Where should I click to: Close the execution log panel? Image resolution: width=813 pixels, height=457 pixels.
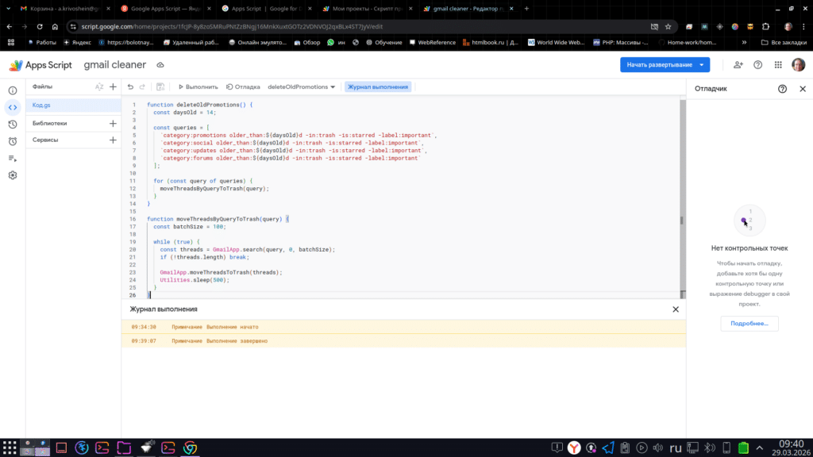676,309
